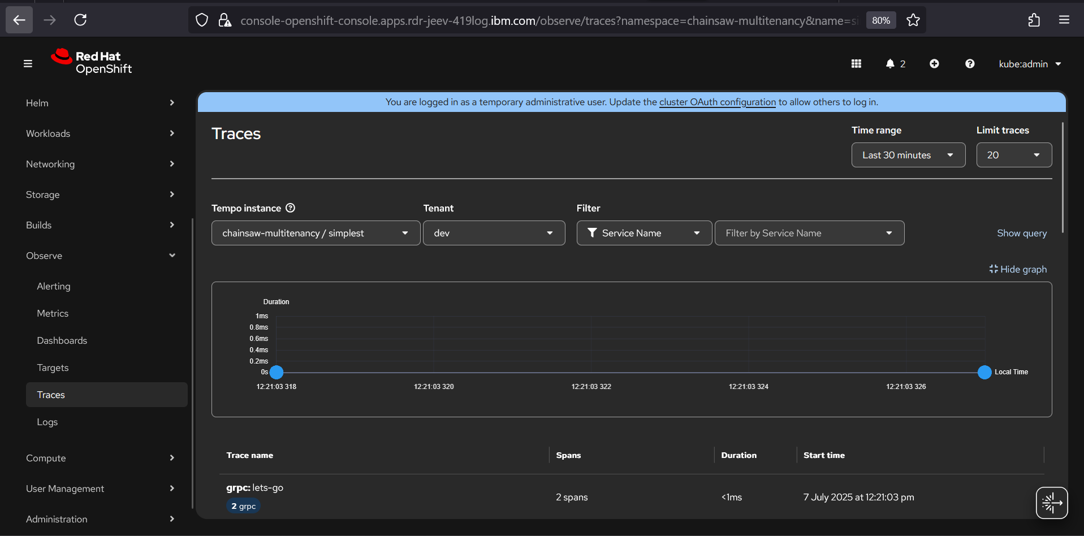Click the quick create plus icon

click(x=934, y=64)
